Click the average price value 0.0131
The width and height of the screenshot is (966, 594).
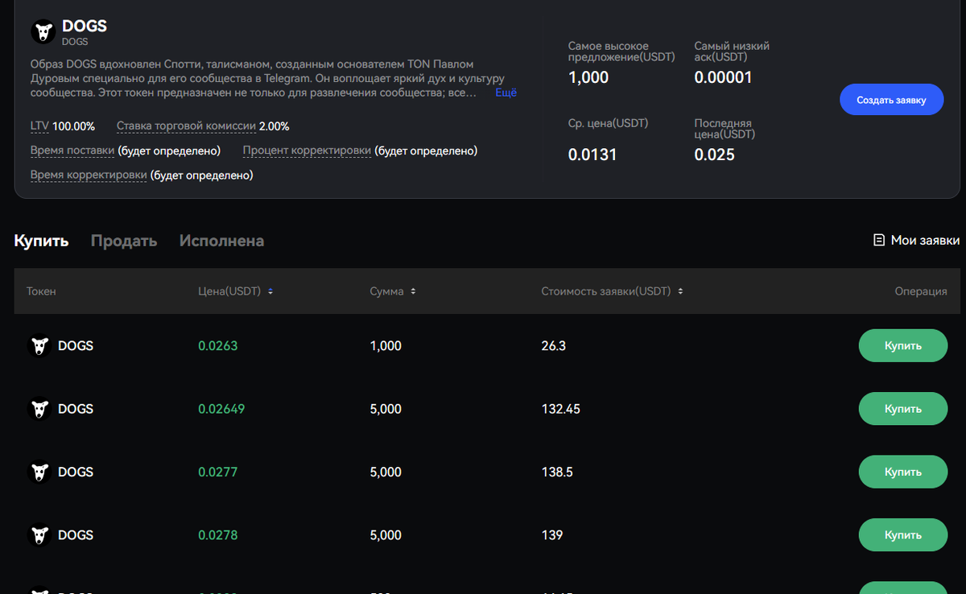(x=592, y=155)
